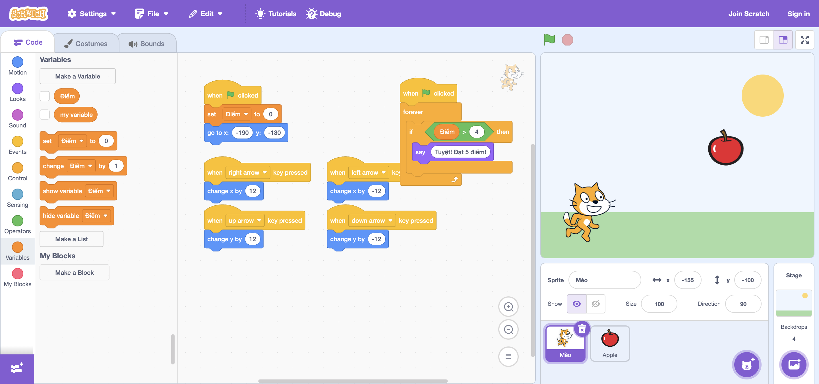Click the Make a Variable button

pyautogui.click(x=78, y=76)
